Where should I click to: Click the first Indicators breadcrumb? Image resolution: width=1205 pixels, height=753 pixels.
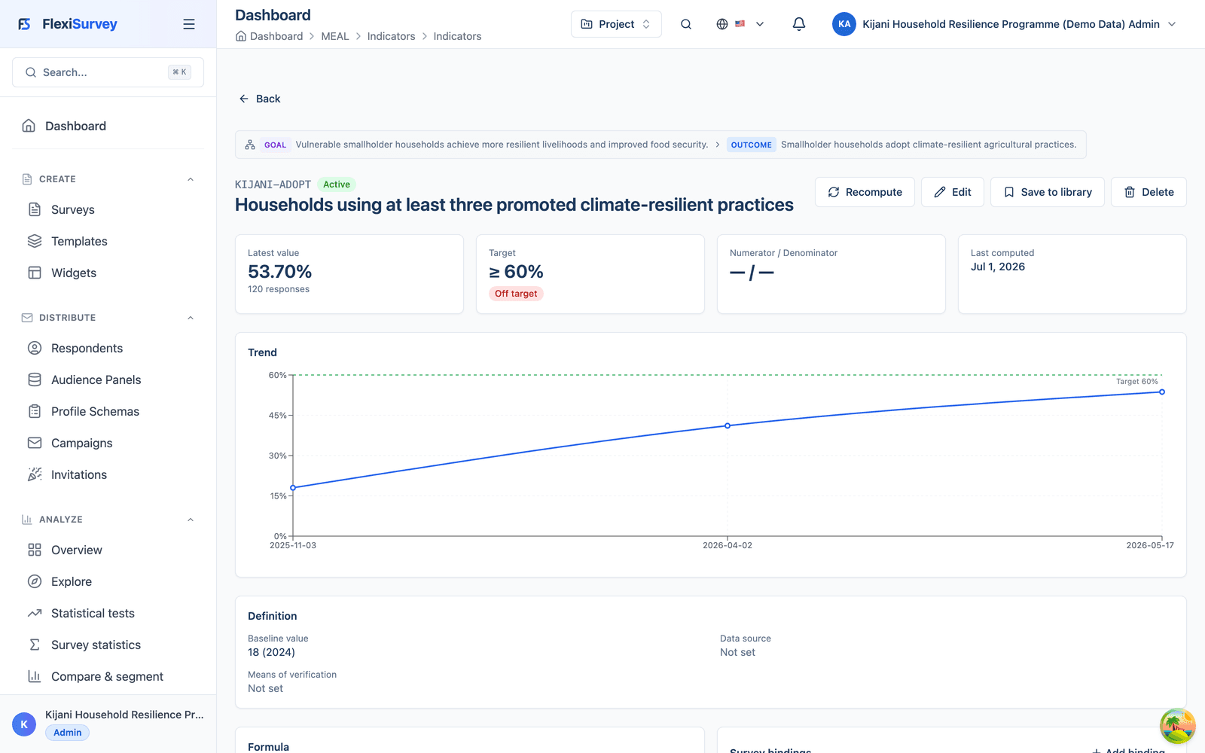[391, 36]
